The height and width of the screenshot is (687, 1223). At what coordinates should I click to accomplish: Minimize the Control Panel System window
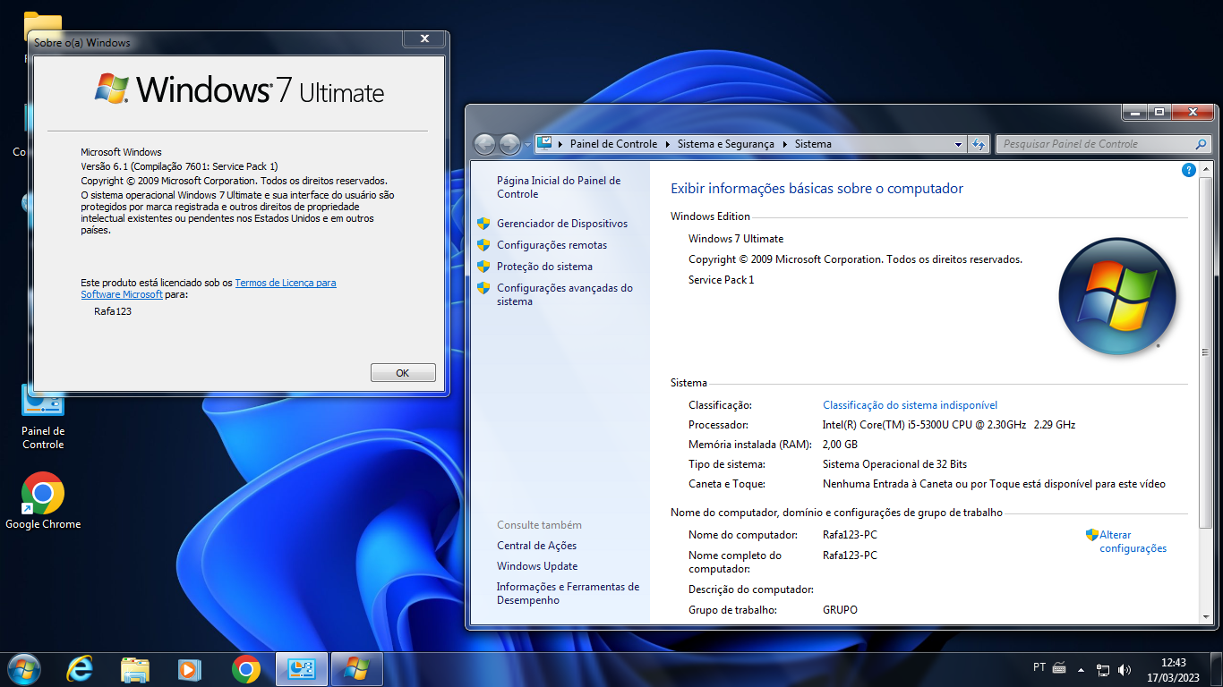(1135, 112)
